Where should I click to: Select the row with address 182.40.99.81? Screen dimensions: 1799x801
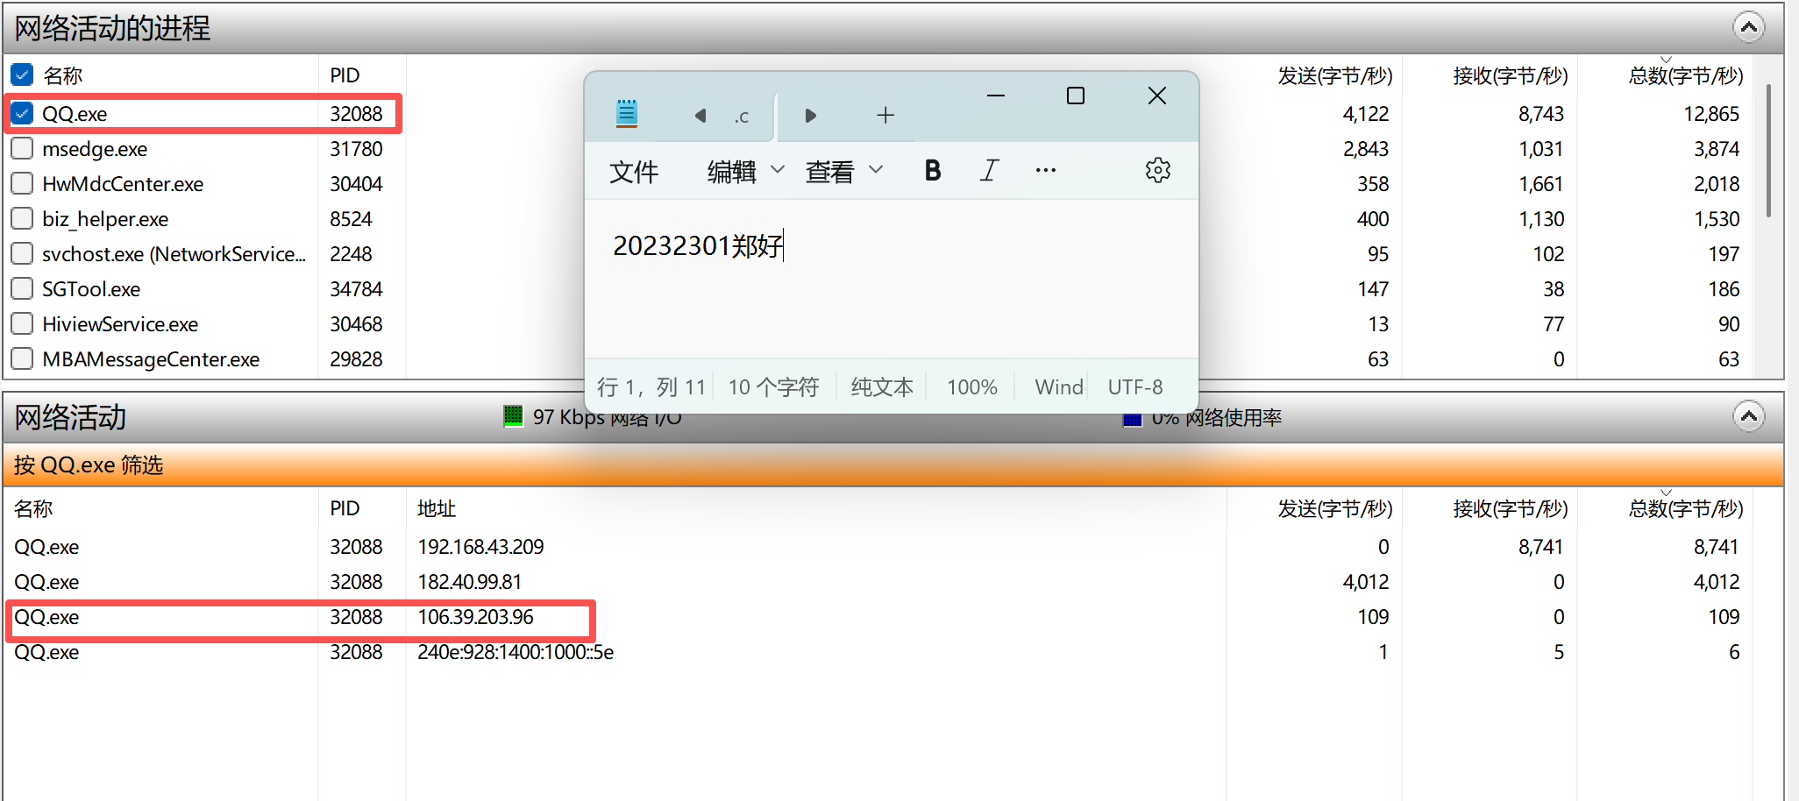point(877,582)
